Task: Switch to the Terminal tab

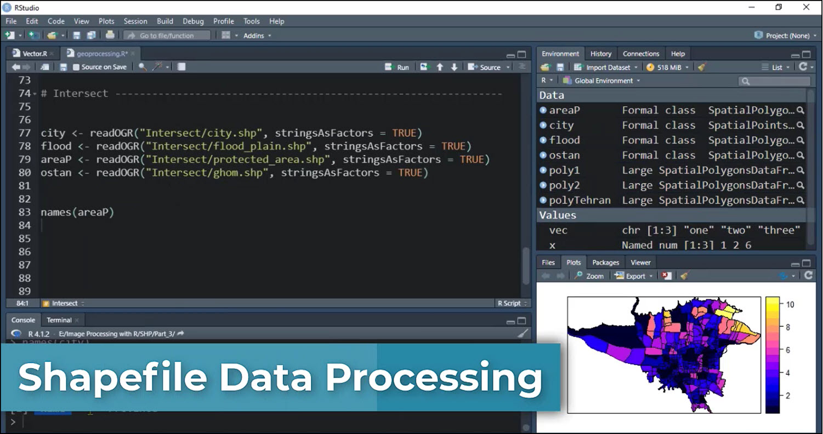Action: pyautogui.click(x=59, y=320)
